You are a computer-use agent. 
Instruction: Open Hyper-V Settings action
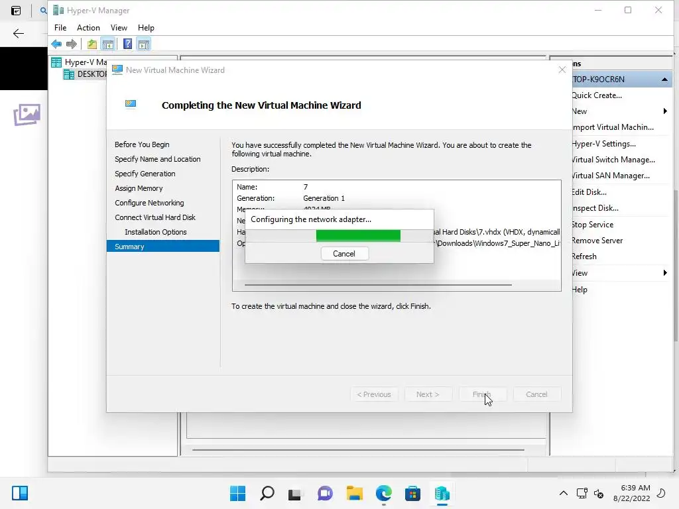[x=603, y=144]
